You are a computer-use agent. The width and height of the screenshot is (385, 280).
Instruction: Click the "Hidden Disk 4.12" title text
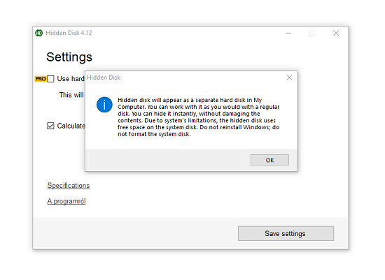(69, 33)
